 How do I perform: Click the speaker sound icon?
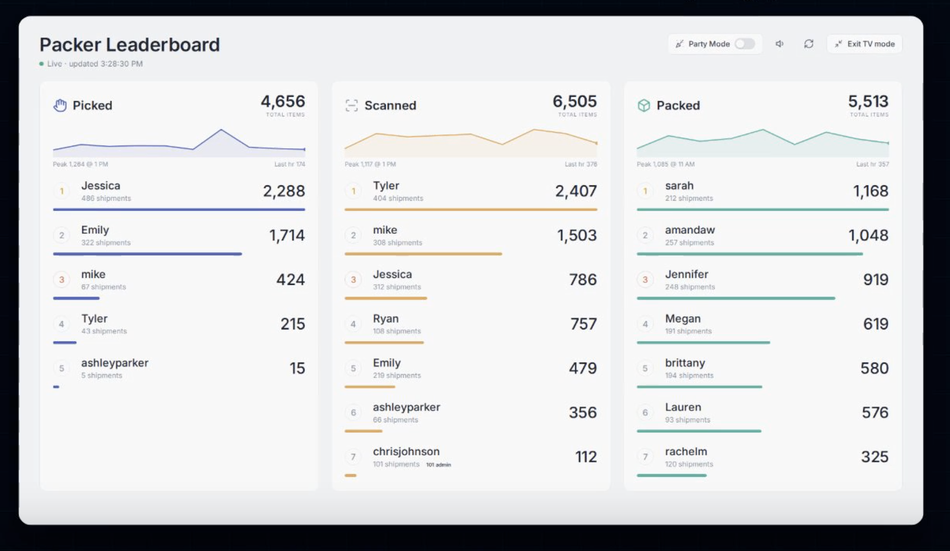coord(779,44)
